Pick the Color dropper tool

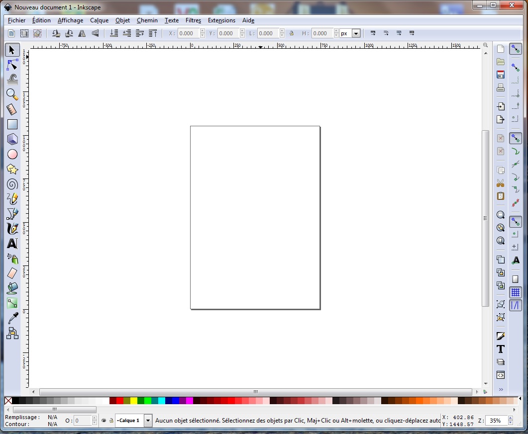point(12,318)
